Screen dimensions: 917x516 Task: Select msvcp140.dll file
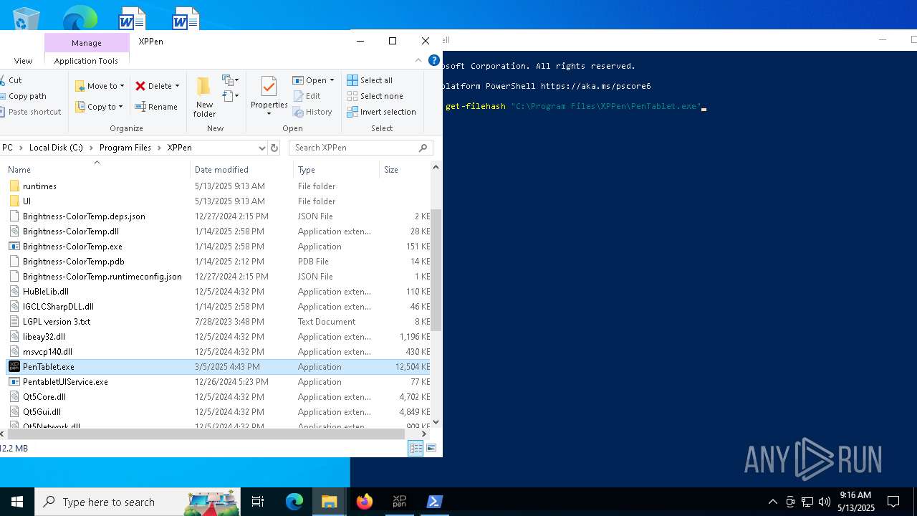pos(47,352)
